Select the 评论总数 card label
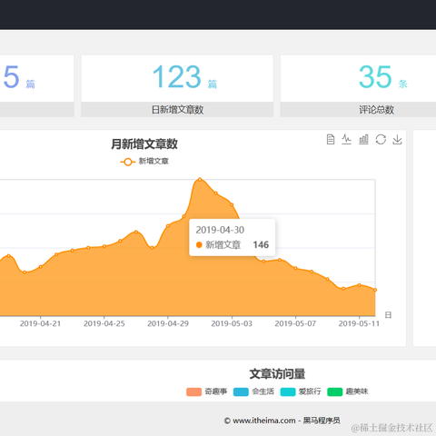436x436 pixels. tap(376, 110)
